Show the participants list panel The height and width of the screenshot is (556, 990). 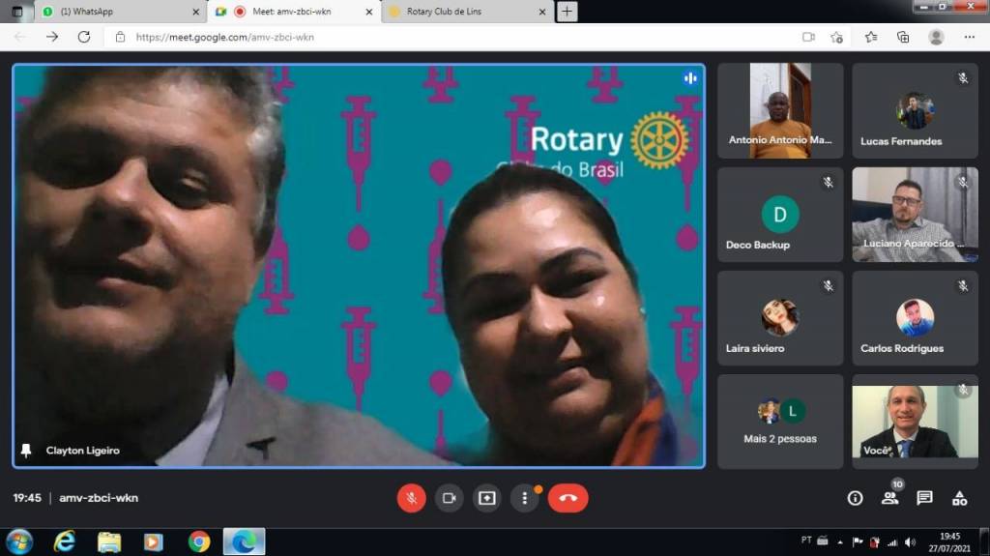pyautogui.click(x=889, y=498)
